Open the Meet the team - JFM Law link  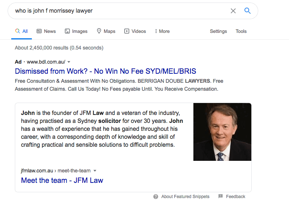coord(62,180)
